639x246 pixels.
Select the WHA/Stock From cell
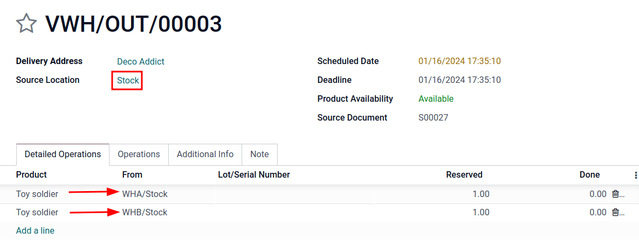pos(145,194)
